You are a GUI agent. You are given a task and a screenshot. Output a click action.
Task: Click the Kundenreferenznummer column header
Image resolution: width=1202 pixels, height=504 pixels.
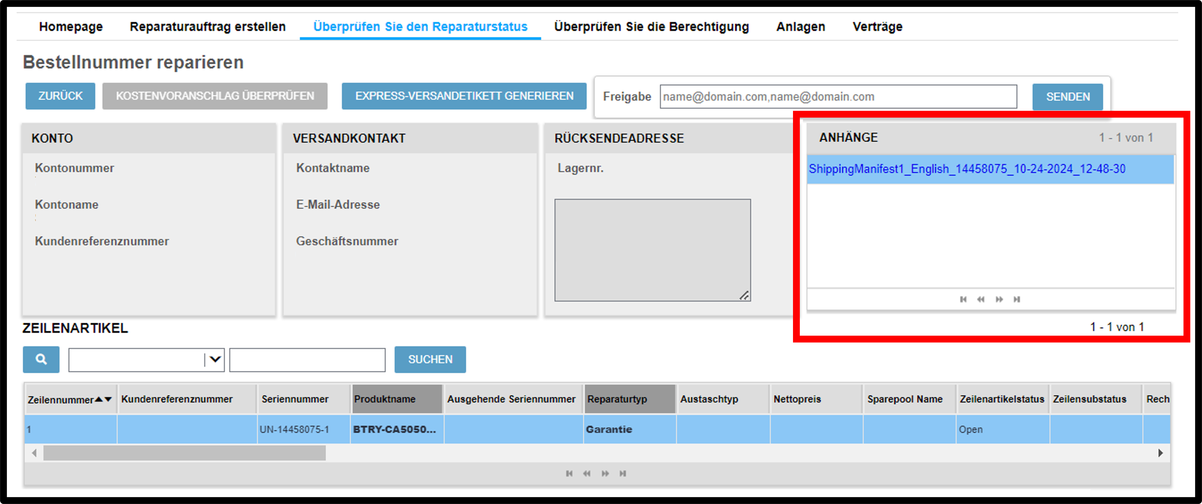187,399
